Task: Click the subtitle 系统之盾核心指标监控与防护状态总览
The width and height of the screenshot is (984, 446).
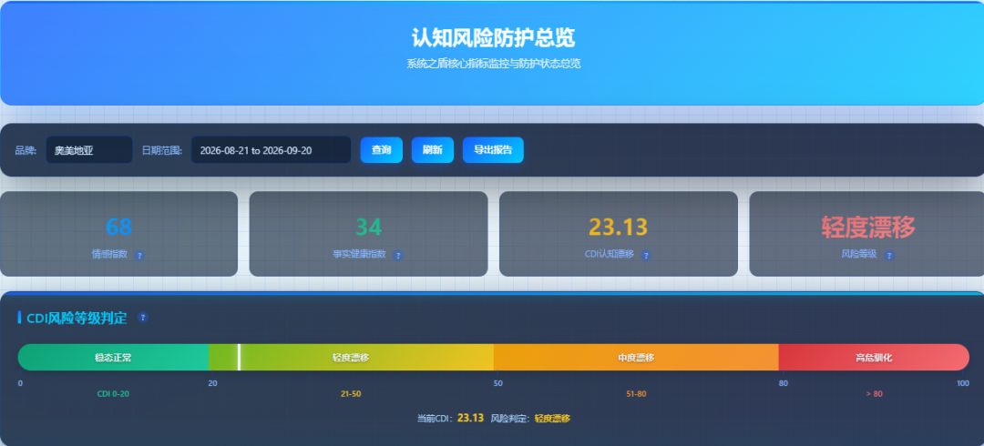Action: click(x=493, y=64)
